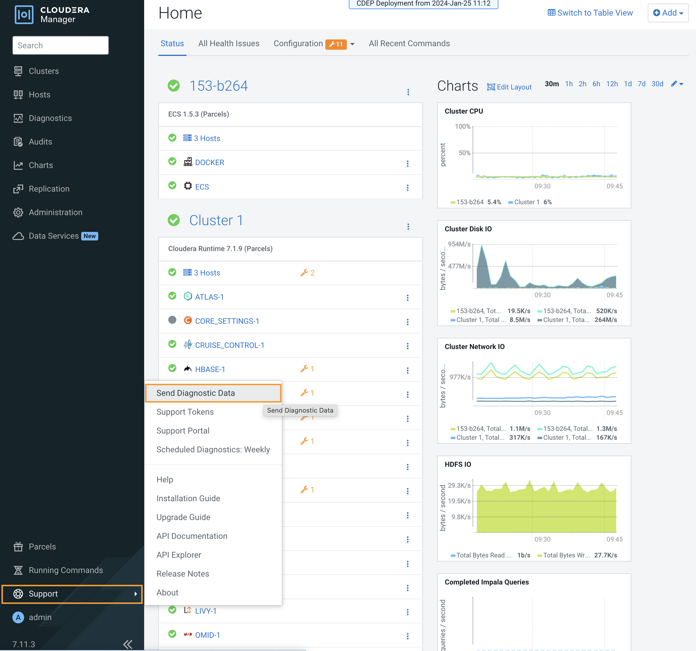The width and height of the screenshot is (696, 651).
Task: Click the Cloudera Manager logo icon
Action: coord(24,14)
